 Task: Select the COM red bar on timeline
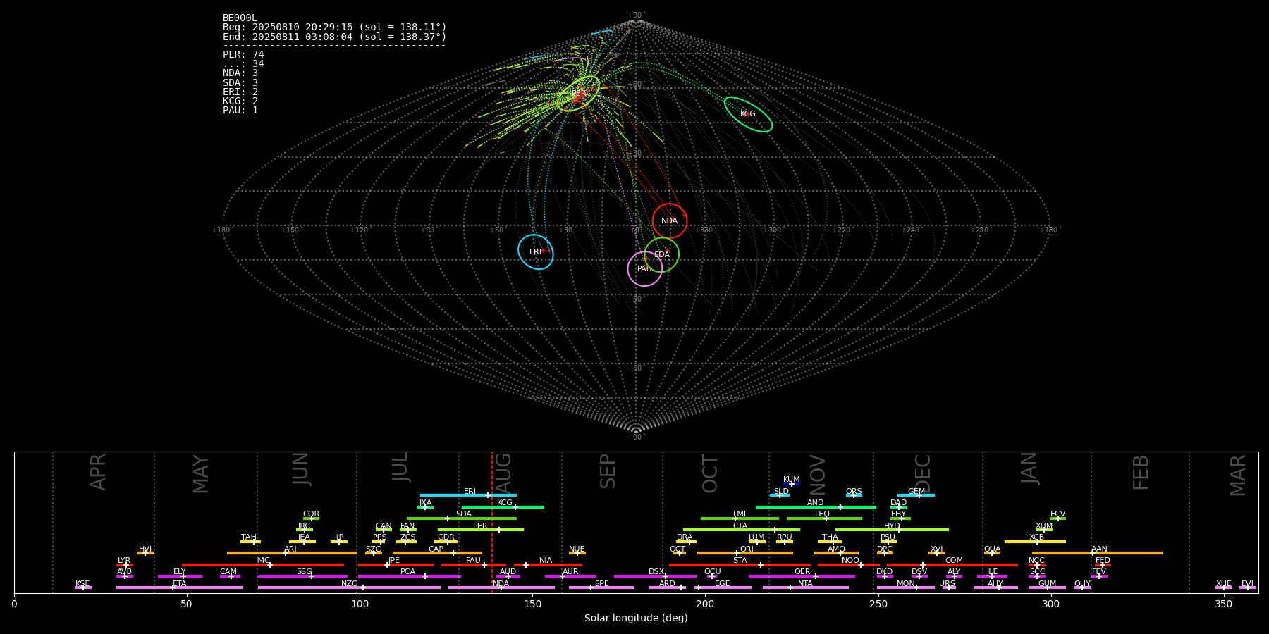(x=954, y=564)
